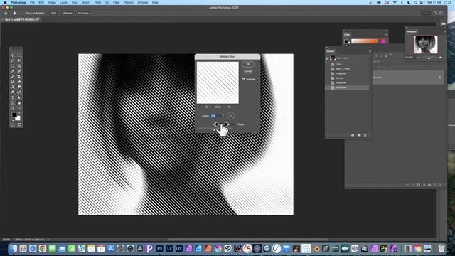Open the Select menu
Screen dimensions: 455x256
pos(86,2)
